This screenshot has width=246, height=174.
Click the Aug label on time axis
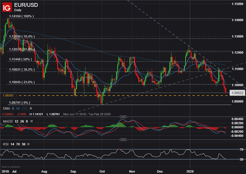pyautogui.click(x=44, y=171)
